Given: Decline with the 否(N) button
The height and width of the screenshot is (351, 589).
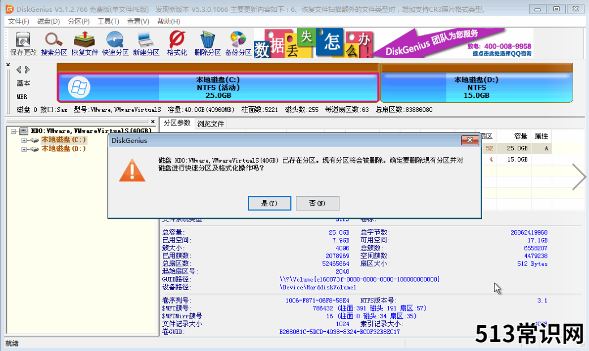Looking at the screenshot, I should pos(317,203).
